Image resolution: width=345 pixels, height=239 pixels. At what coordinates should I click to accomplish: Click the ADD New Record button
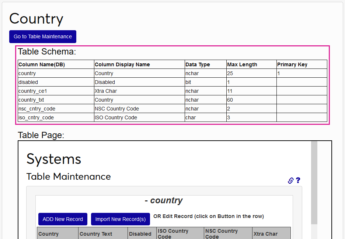point(63,219)
